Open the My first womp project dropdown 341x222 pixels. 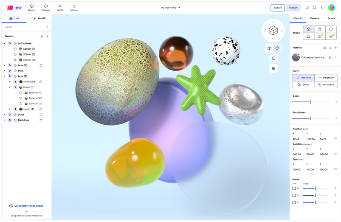(170, 8)
